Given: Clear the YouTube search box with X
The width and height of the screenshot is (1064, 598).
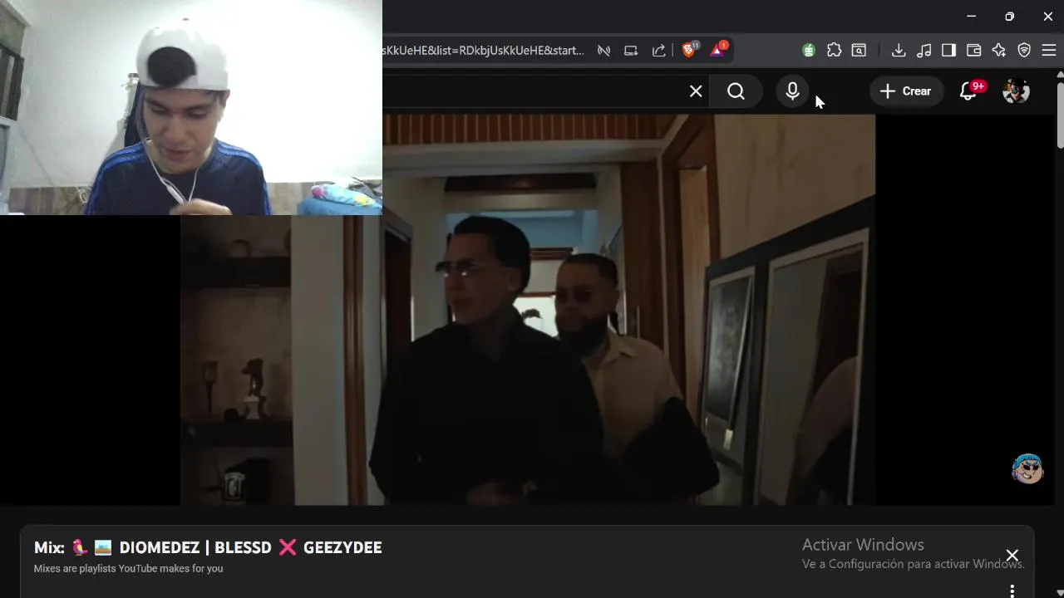Looking at the screenshot, I should tap(696, 91).
